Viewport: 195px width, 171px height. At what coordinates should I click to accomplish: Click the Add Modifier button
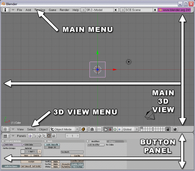[x=96, y=145]
